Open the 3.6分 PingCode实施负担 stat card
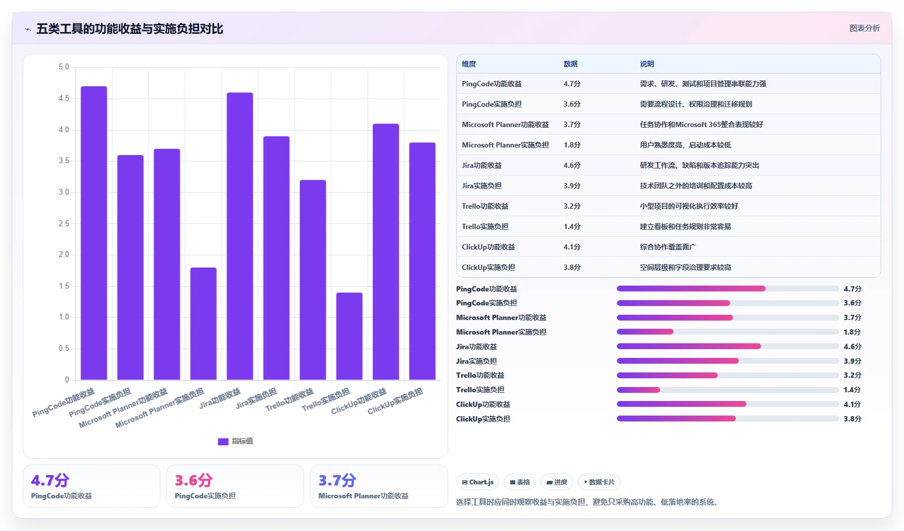904x531 pixels. 235,486
